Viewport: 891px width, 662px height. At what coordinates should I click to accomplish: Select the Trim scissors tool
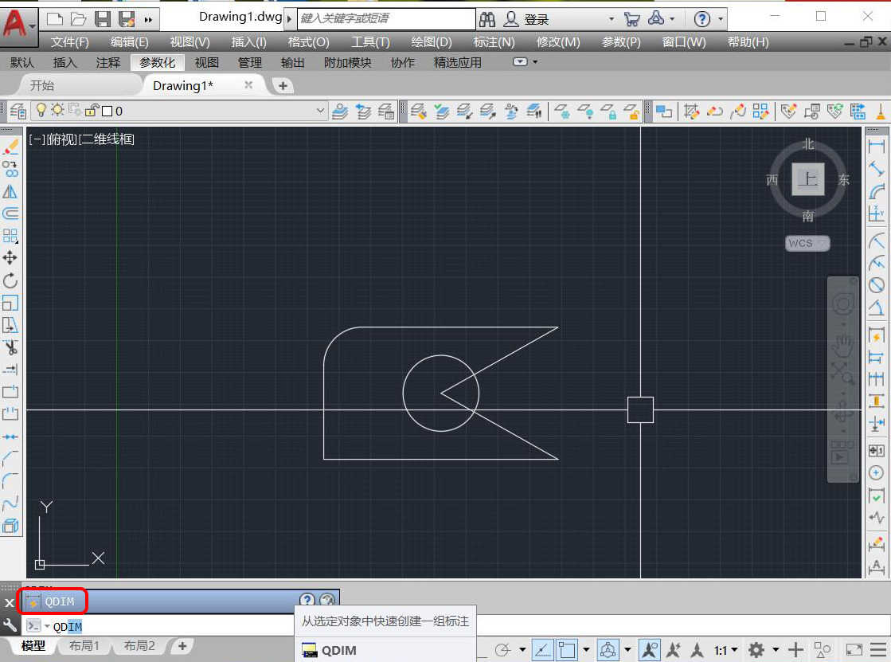click(x=10, y=347)
